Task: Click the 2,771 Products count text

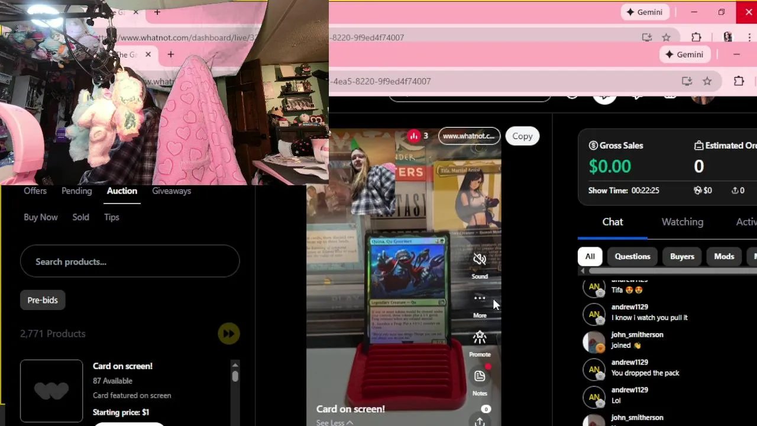Action: pos(53,334)
